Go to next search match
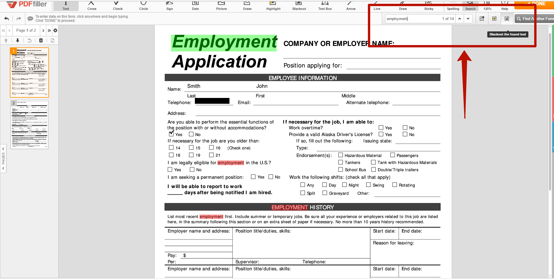Image resolution: width=554 pixels, height=279 pixels. point(468,19)
